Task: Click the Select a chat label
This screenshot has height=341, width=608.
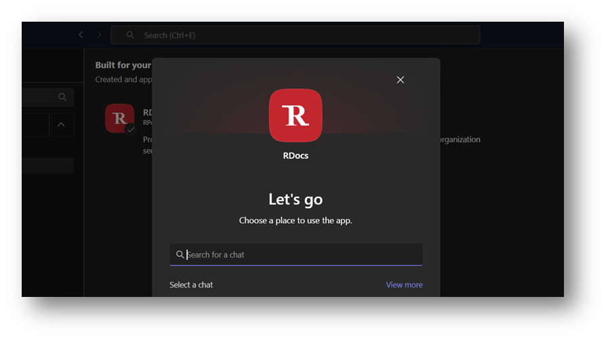Action: [x=191, y=285]
